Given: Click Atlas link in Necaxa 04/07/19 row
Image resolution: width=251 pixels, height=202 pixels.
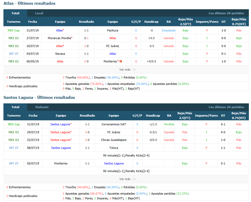Looking at the screenshot, I should click(113, 54).
